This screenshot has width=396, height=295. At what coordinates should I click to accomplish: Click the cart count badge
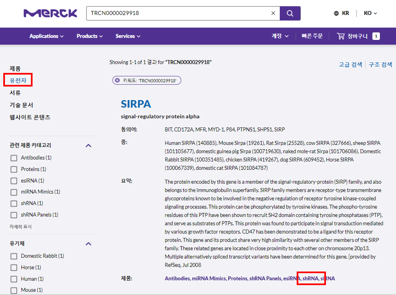click(376, 36)
